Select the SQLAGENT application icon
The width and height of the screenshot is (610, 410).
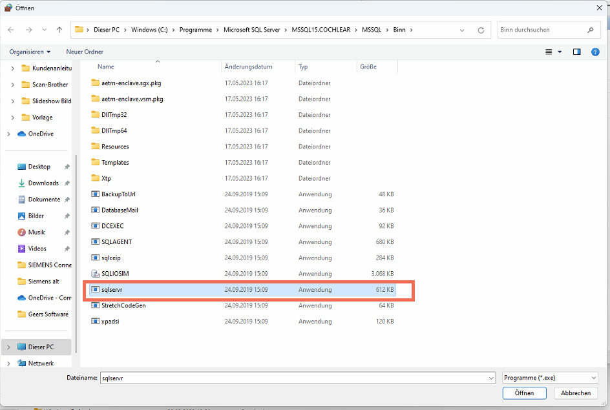click(x=95, y=242)
